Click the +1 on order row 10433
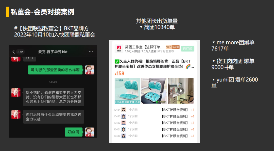The width and height of the screenshot is (274, 151). pos(192,116)
